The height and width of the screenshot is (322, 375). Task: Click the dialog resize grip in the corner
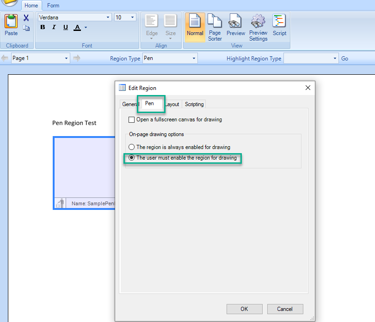pyautogui.click(x=312, y=319)
